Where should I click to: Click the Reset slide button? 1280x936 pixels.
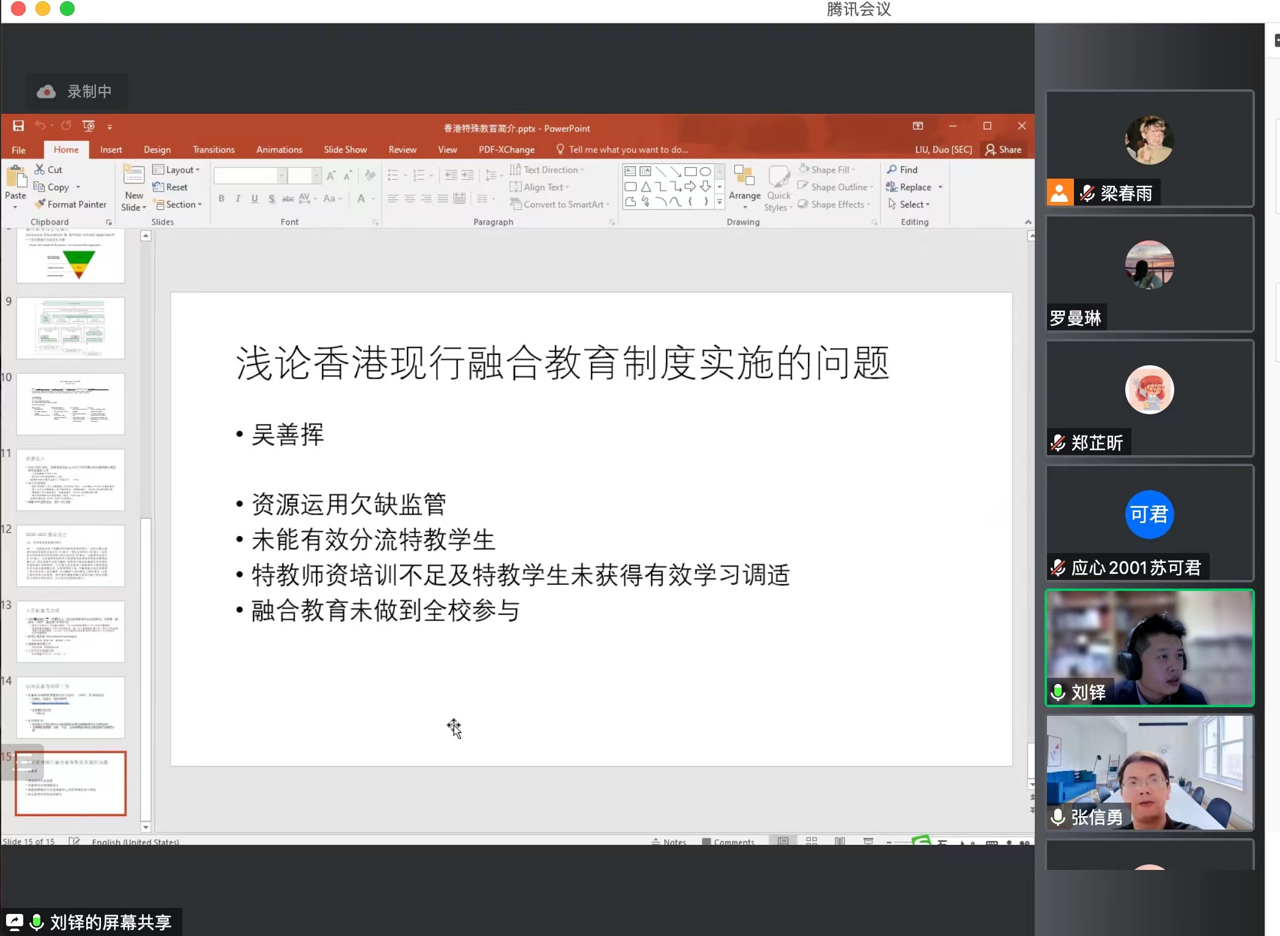pos(176,187)
